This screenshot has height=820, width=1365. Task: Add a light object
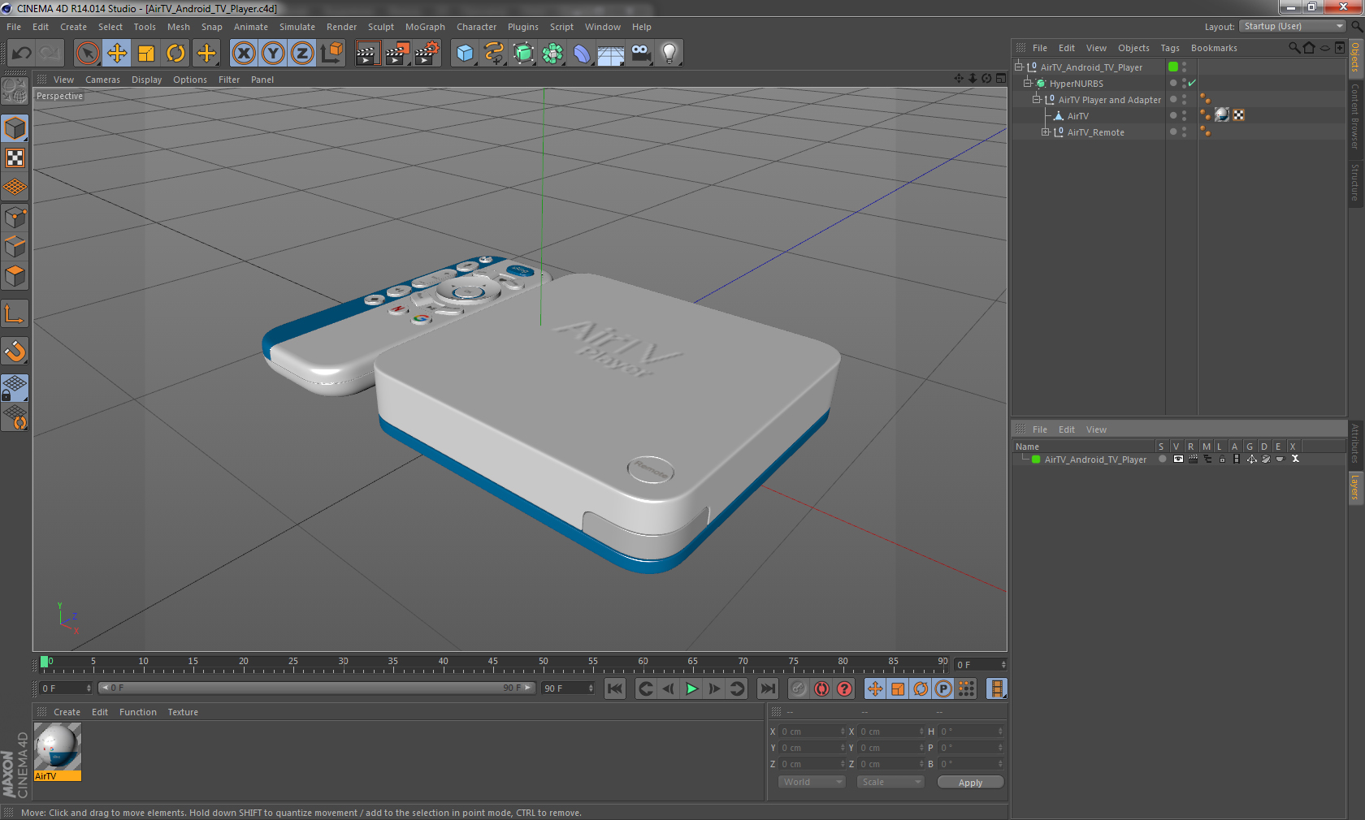click(669, 54)
